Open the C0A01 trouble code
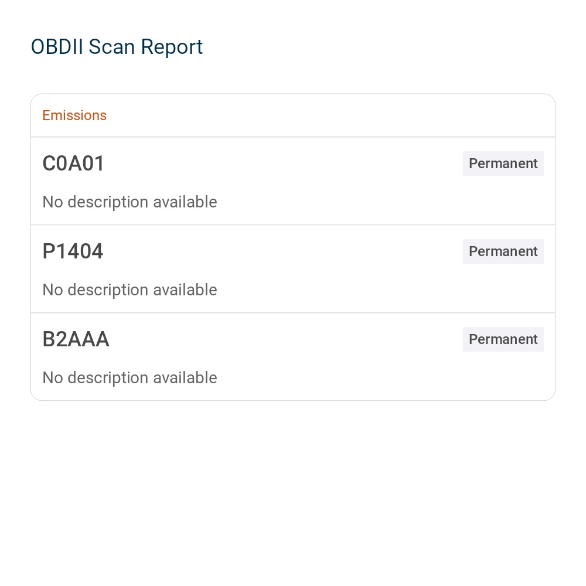586x586 pixels. [x=73, y=163]
